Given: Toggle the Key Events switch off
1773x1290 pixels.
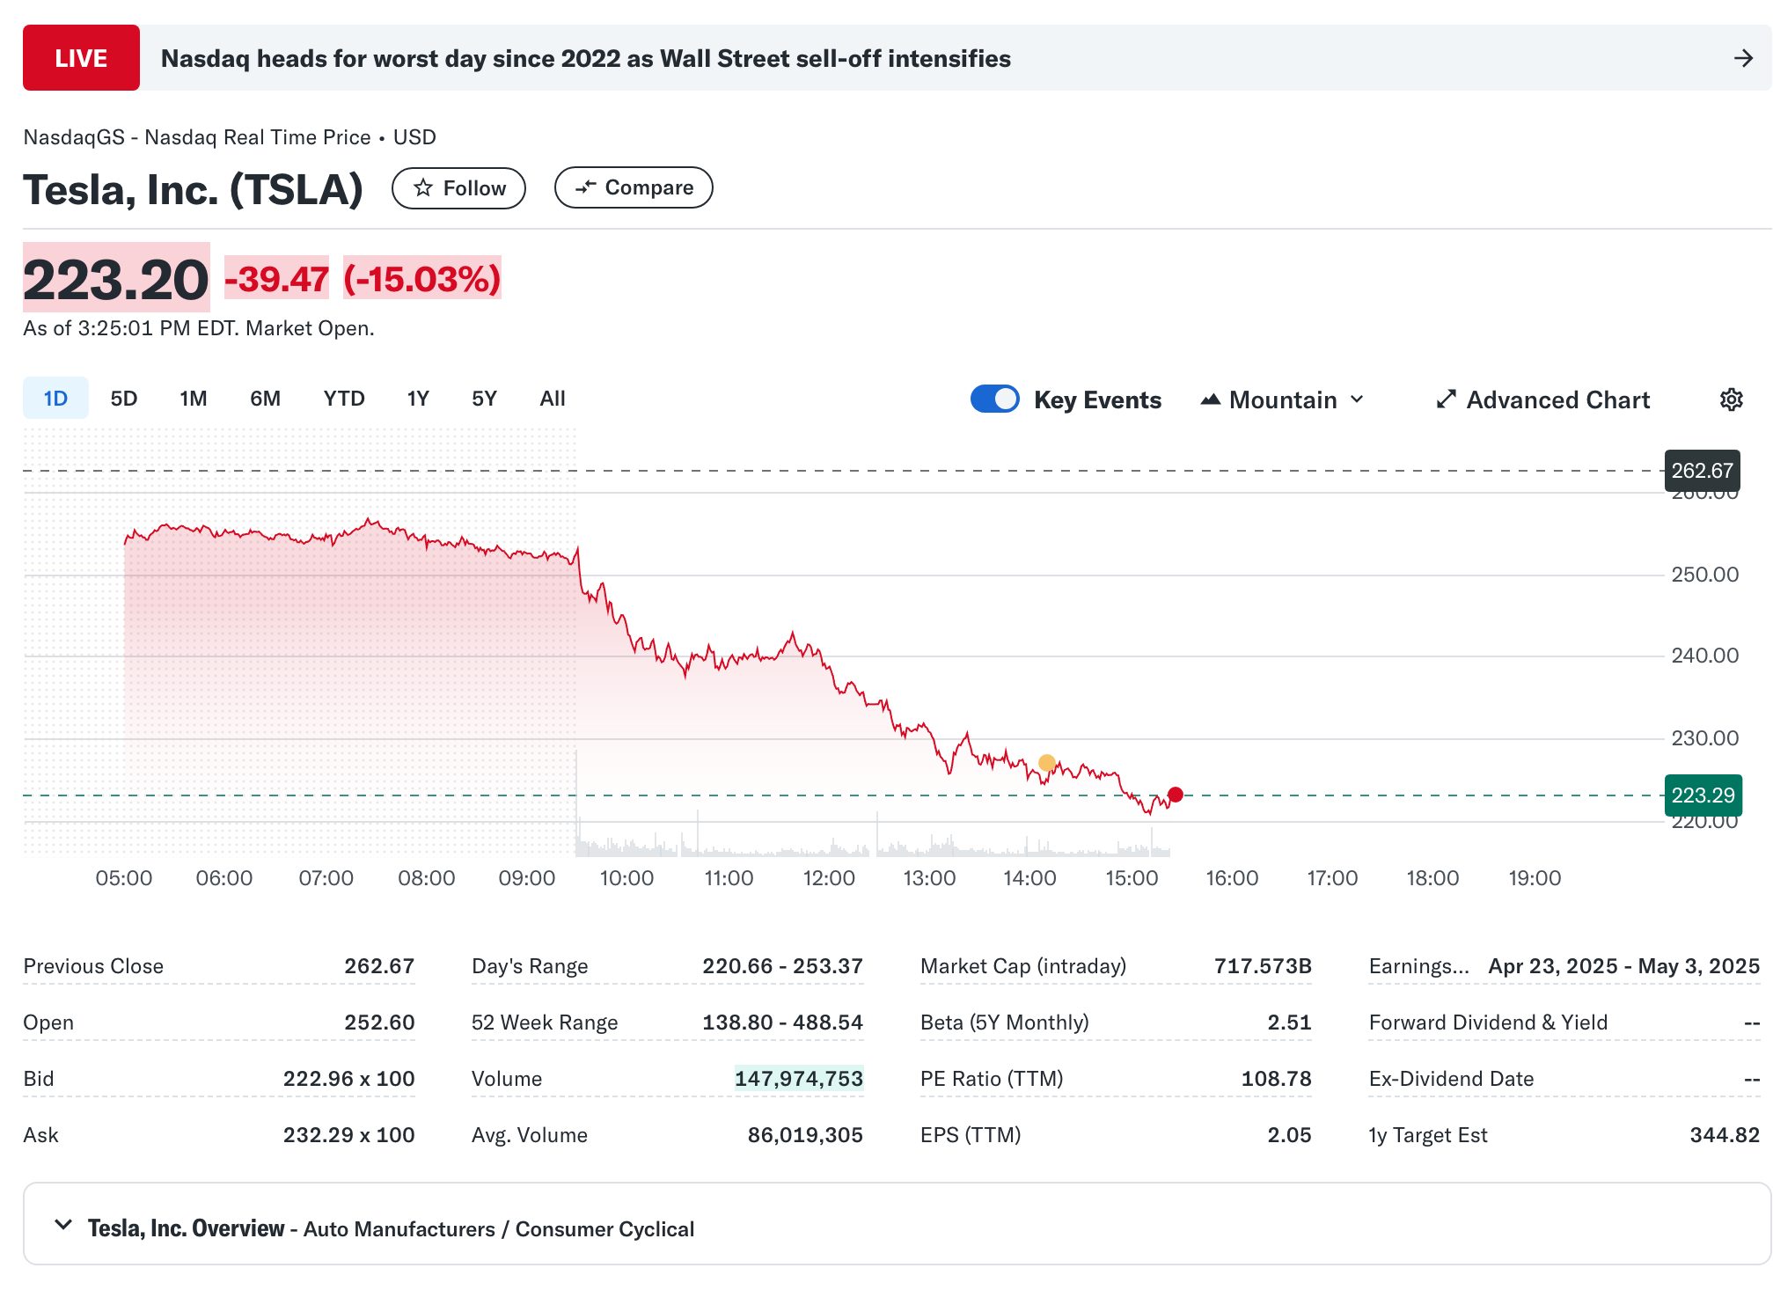Looking at the screenshot, I should click(x=994, y=399).
